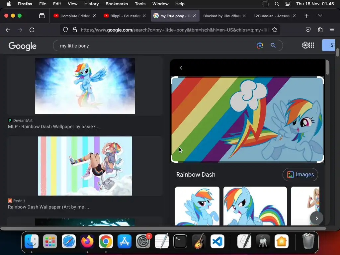Open the Extensions puzzle icon
Screen dimensions: 340x255
click(320, 30)
